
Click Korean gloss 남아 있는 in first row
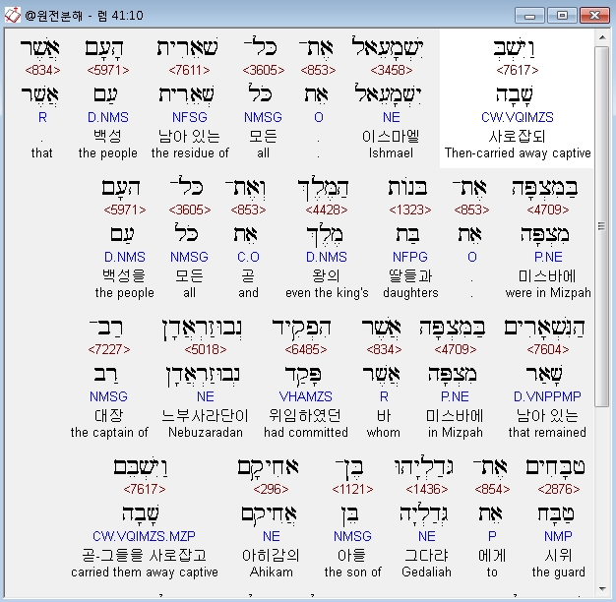[x=189, y=137]
